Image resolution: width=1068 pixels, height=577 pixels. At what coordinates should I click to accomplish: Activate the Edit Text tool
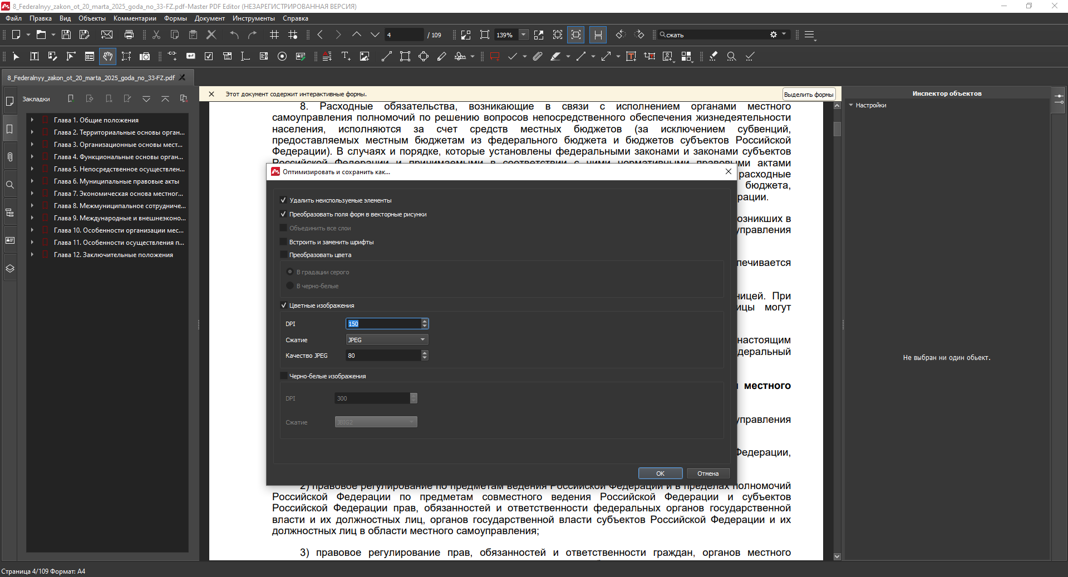pyautogui.click(x=34, y=56)
